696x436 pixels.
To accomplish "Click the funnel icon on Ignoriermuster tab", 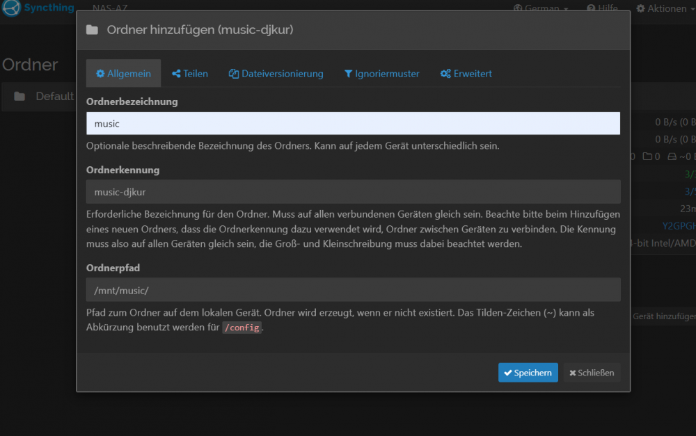I will pos(349,74).
